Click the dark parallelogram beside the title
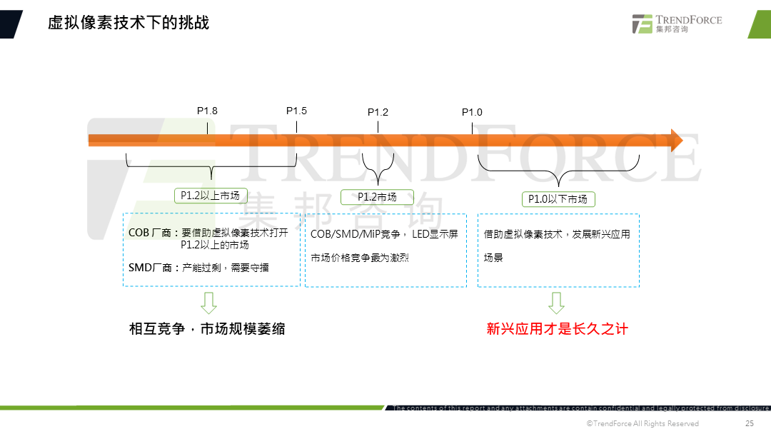 point(11,24)
